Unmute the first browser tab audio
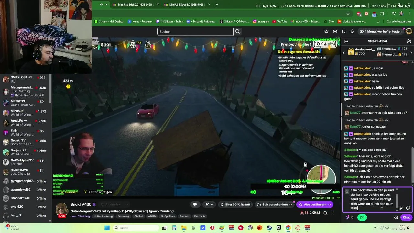 101,4
